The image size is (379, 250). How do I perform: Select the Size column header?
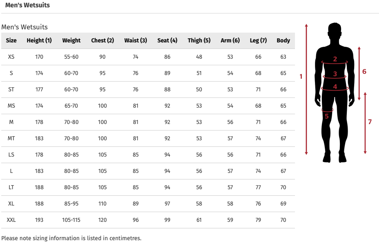[11, 40]
